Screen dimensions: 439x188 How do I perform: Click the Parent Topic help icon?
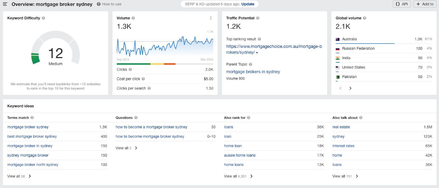[251, 64]
